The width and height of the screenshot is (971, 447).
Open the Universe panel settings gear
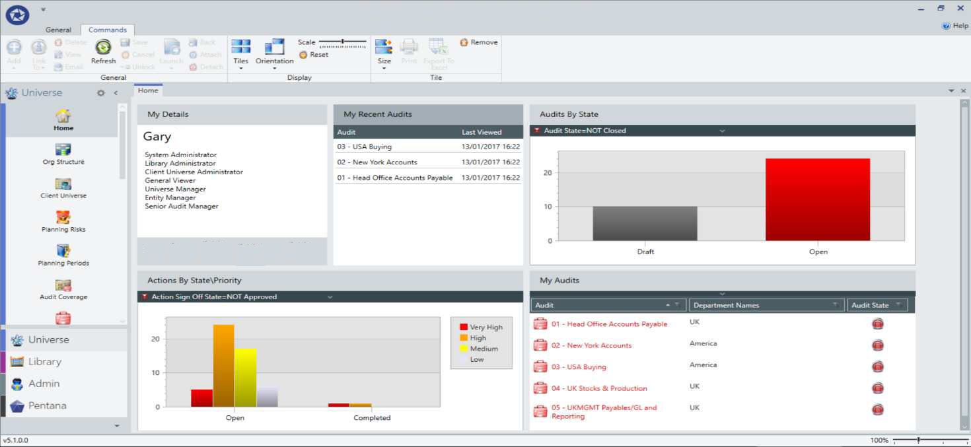click(x=100, y=93)
